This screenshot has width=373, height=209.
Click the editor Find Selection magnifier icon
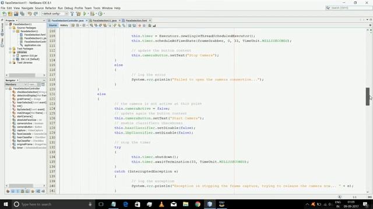[x=92, y=26]
